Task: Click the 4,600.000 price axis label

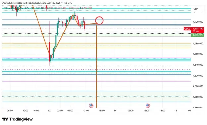Action: pyautogui.click(x=198, y=86)
